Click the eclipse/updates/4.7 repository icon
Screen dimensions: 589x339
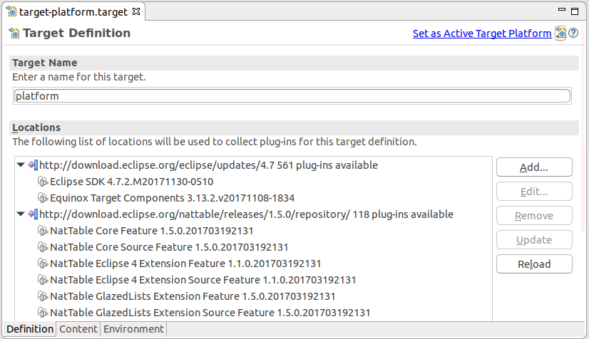pyautogui.click(x=33, y=165)
